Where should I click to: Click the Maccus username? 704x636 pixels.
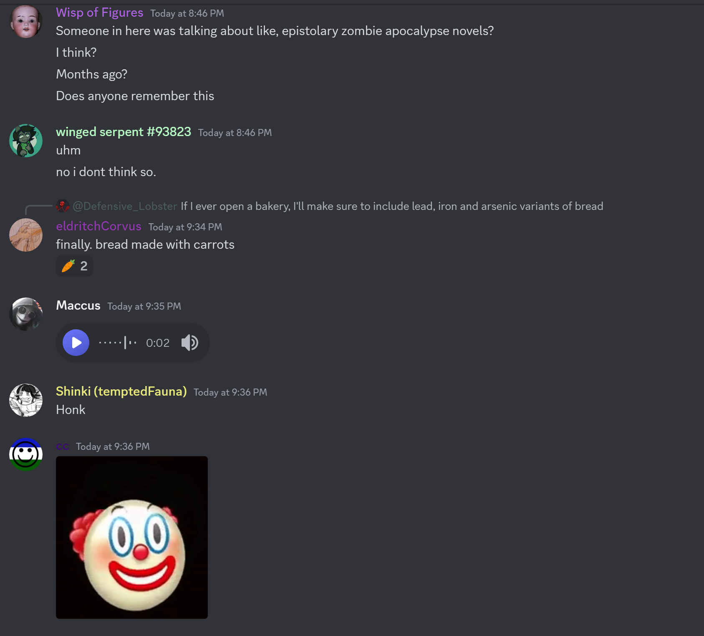78,305
